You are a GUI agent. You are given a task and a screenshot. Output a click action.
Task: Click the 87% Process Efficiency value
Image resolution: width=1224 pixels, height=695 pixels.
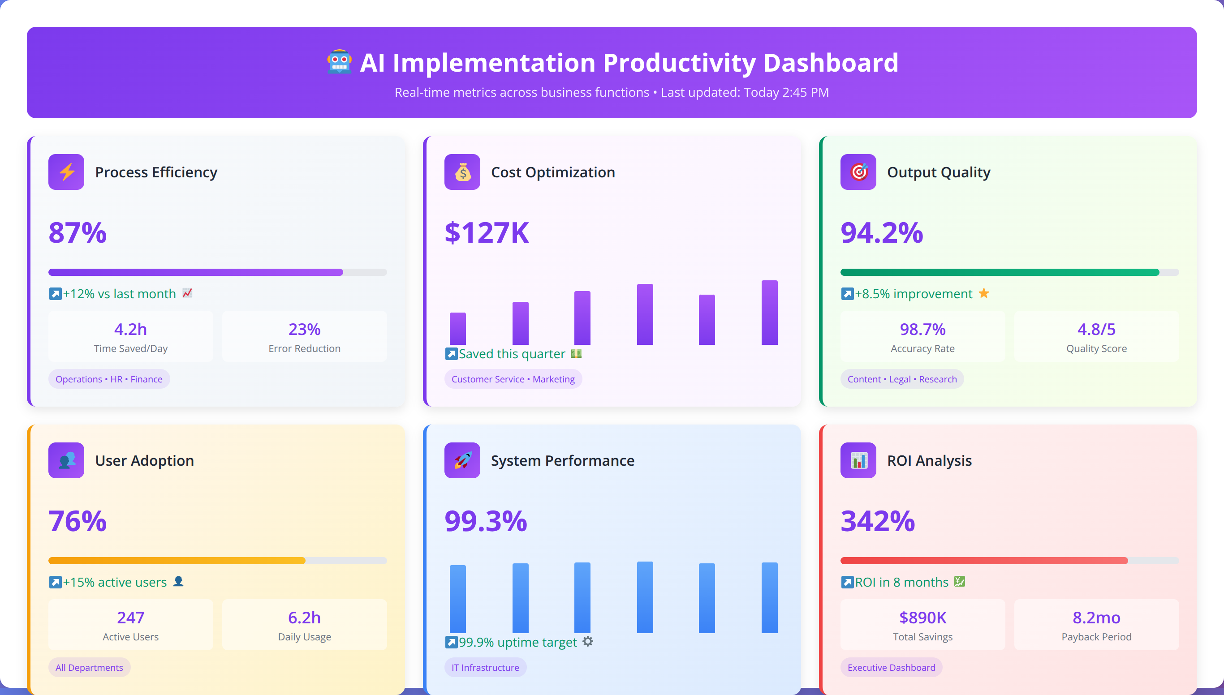coord(78,233)
